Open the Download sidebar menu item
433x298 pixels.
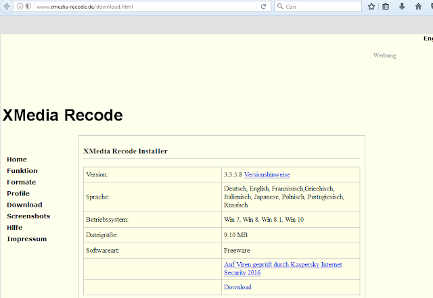click(x=24, y=205)
